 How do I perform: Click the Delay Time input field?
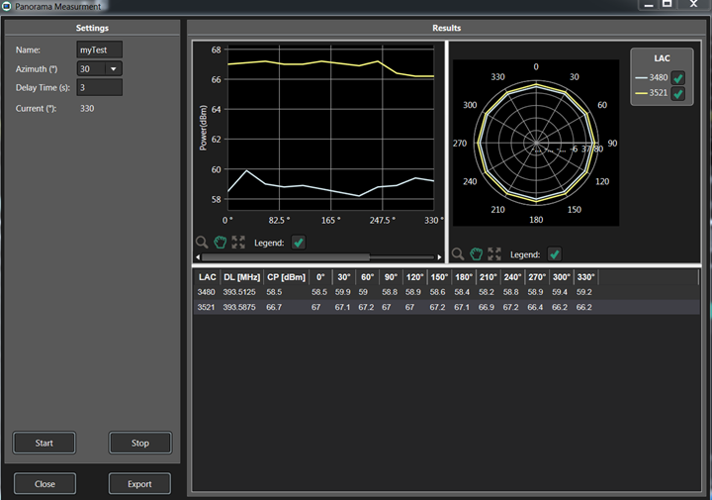[x=99, y=88]
